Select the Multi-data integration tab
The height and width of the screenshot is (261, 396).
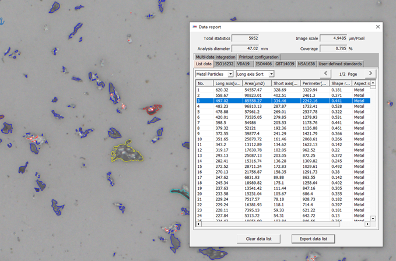pos(216,57)
